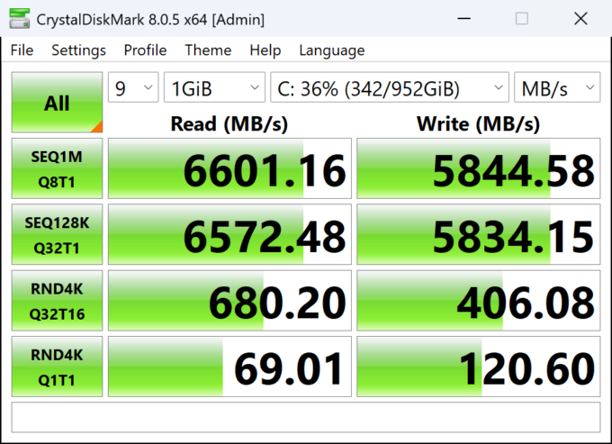The width and height of the screenshot is (612, 444).
Task: Click the RND4K Q1T1 write result 120.60
Action: 479,367
